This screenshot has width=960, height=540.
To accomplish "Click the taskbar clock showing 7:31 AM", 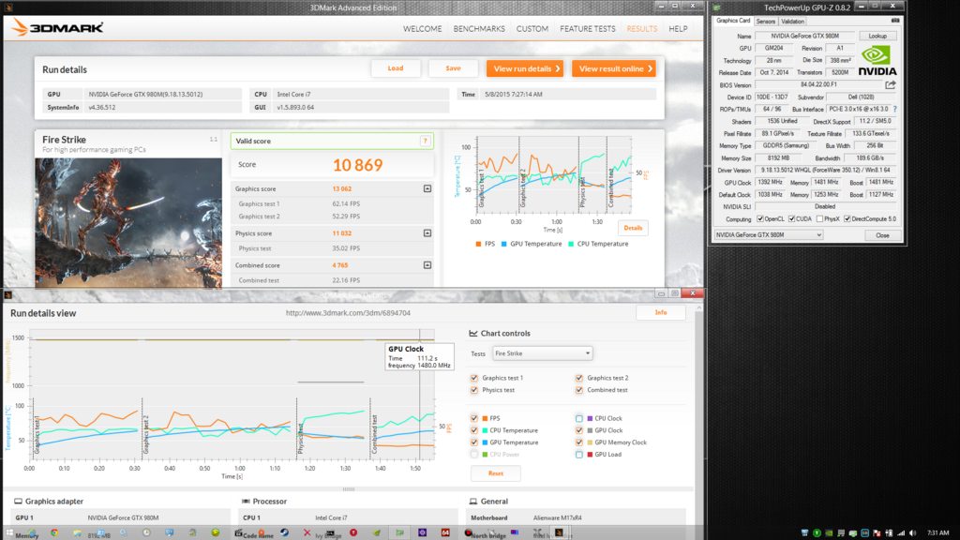I will 937,532.
